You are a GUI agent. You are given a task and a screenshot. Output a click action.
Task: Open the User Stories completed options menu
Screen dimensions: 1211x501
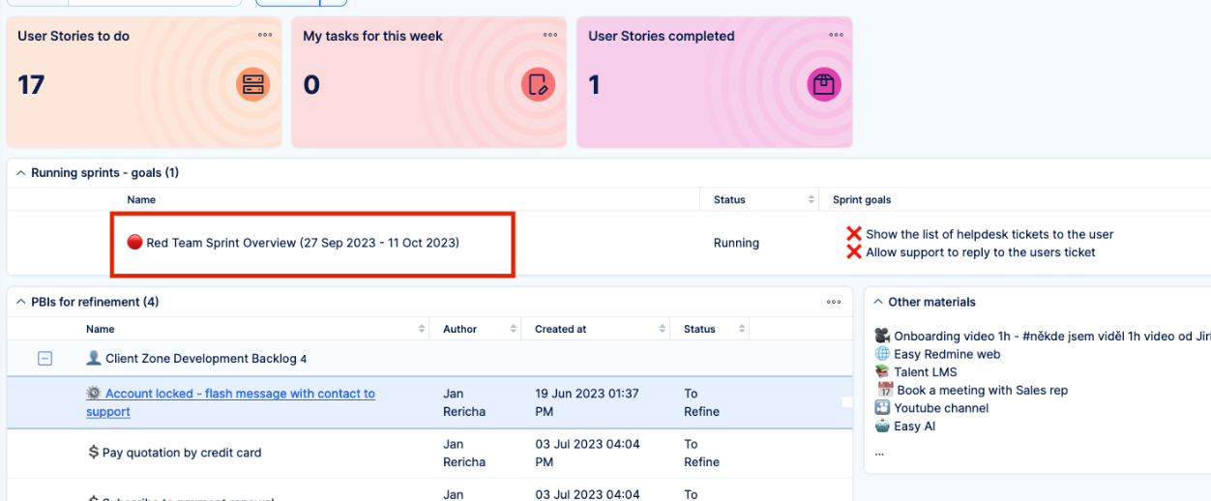click(835, 36)
